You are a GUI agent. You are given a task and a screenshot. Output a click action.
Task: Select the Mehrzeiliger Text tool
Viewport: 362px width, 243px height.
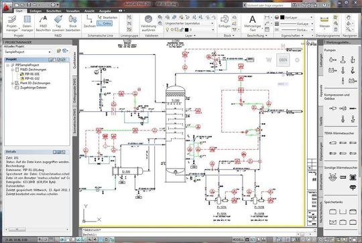coord(252,23)
